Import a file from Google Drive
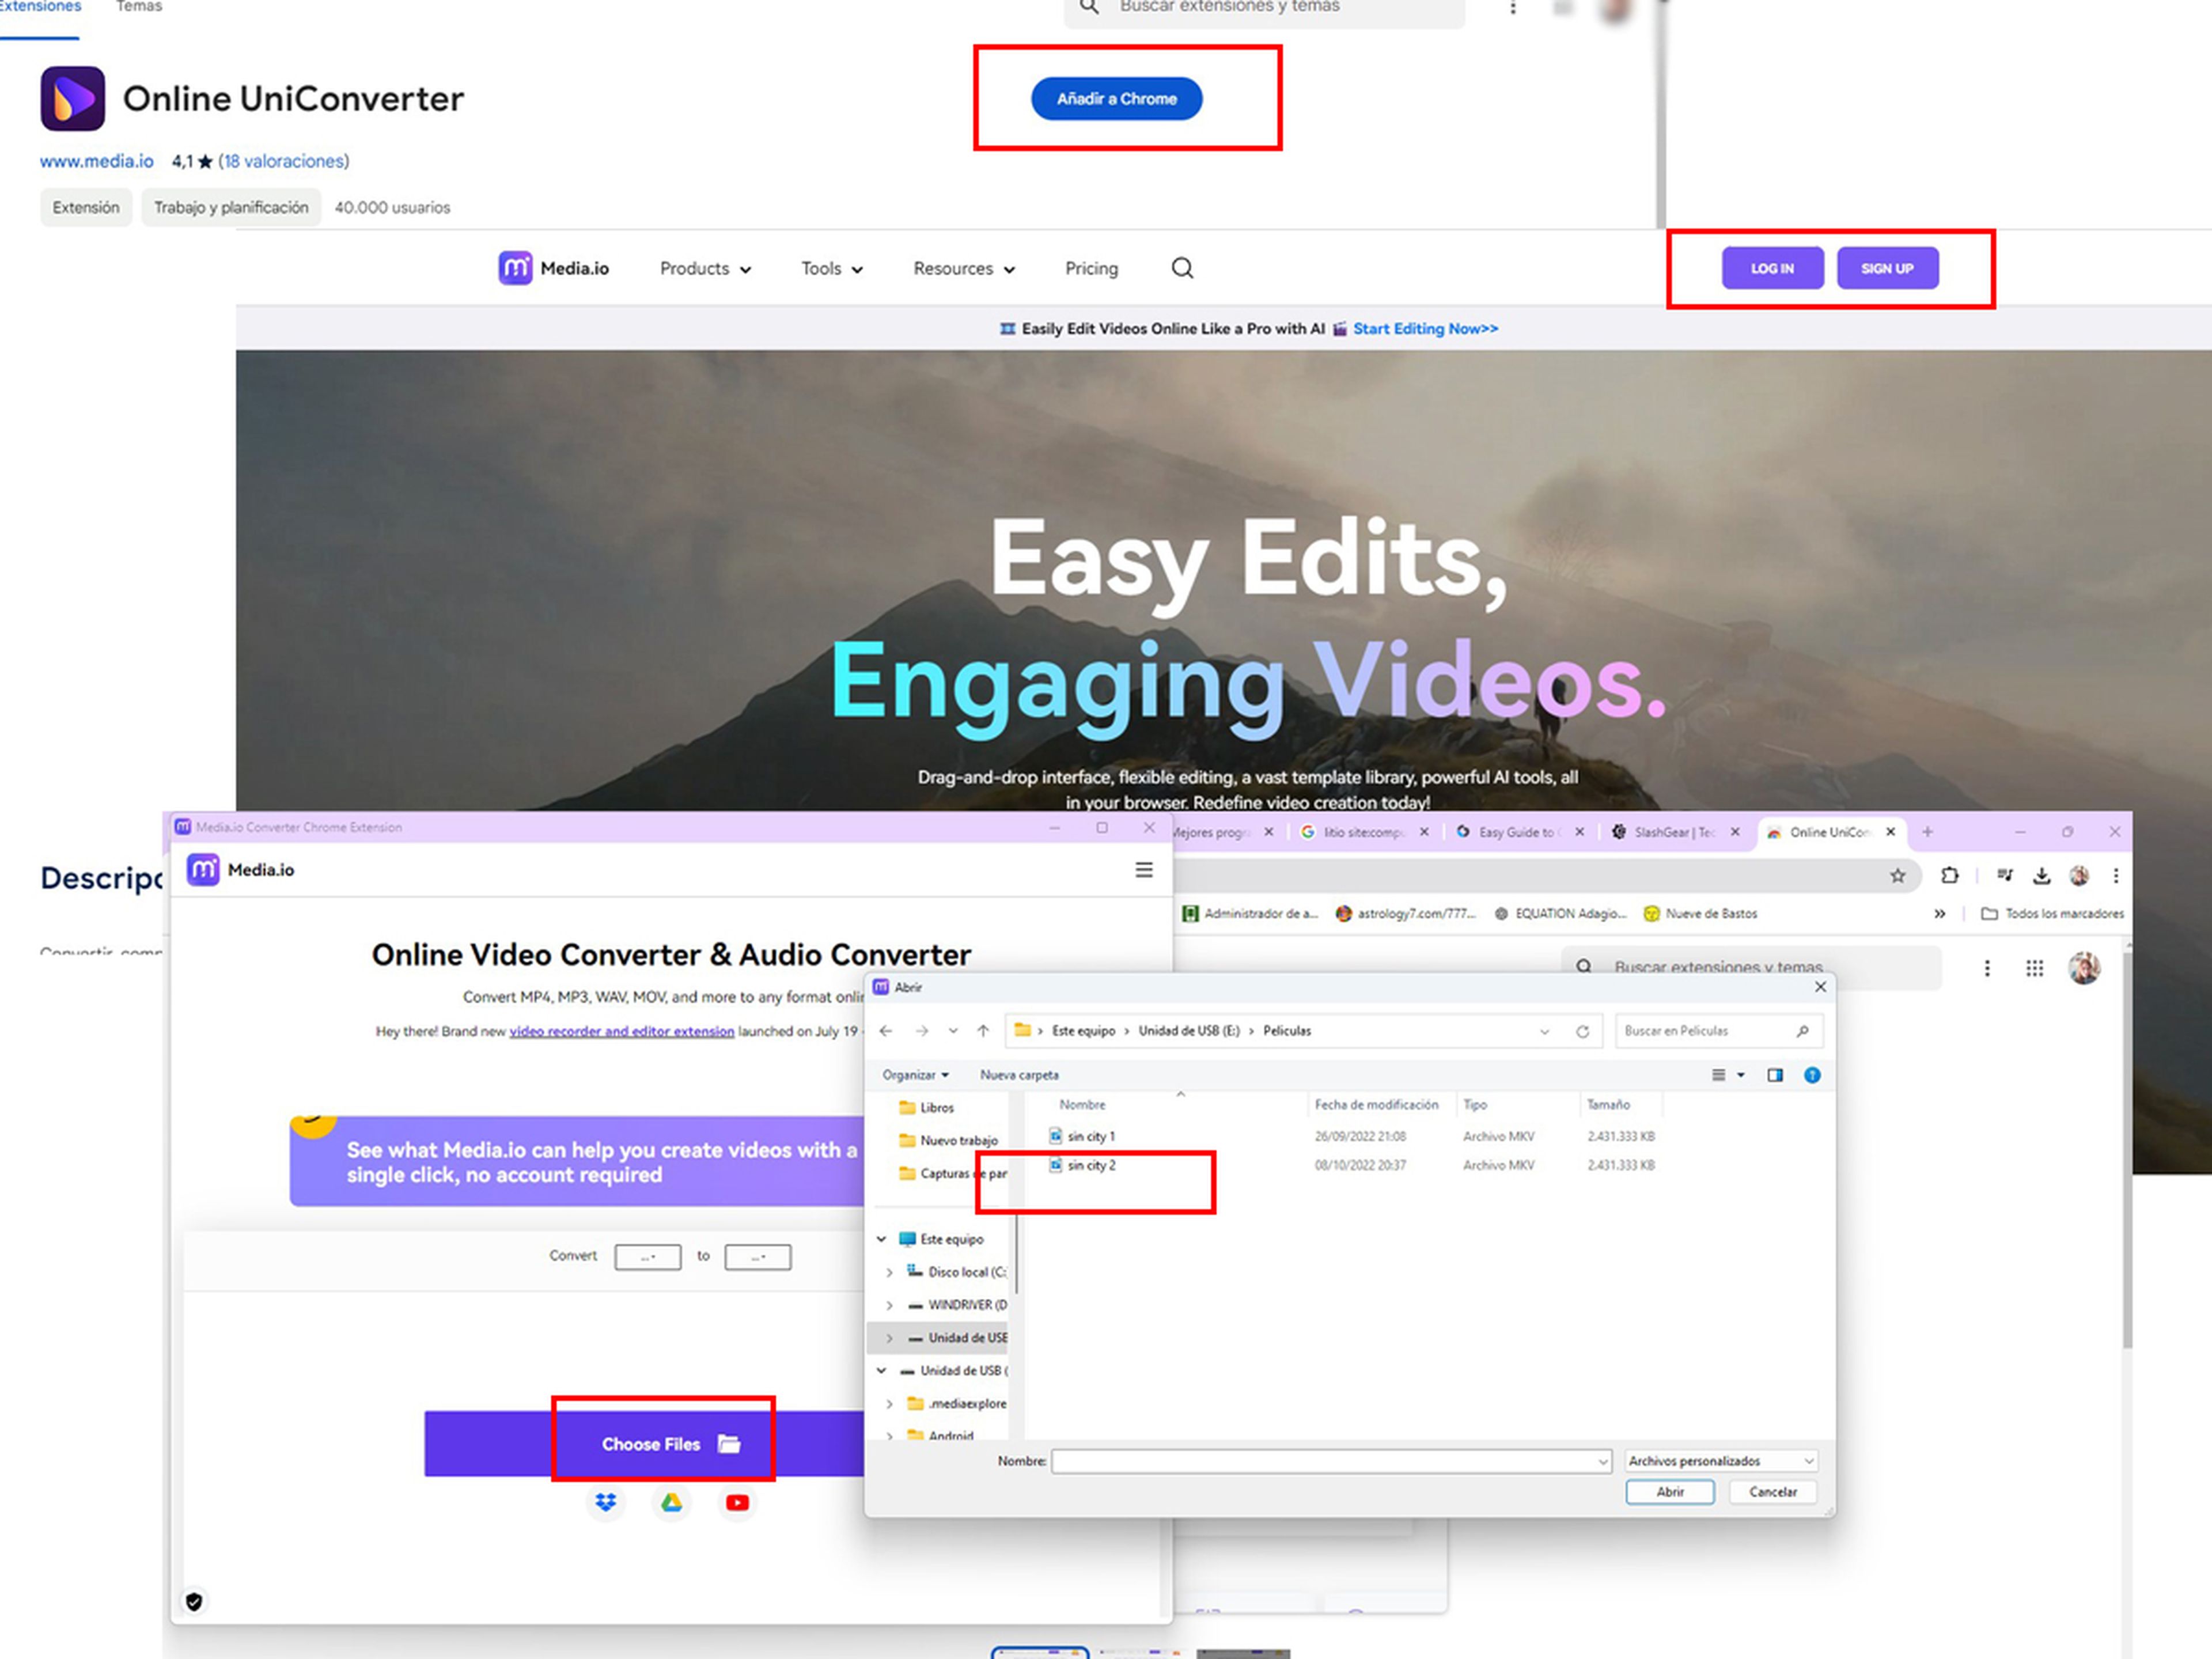This screenshot has width=2212, height=1659. click(x=672, y=1502)
